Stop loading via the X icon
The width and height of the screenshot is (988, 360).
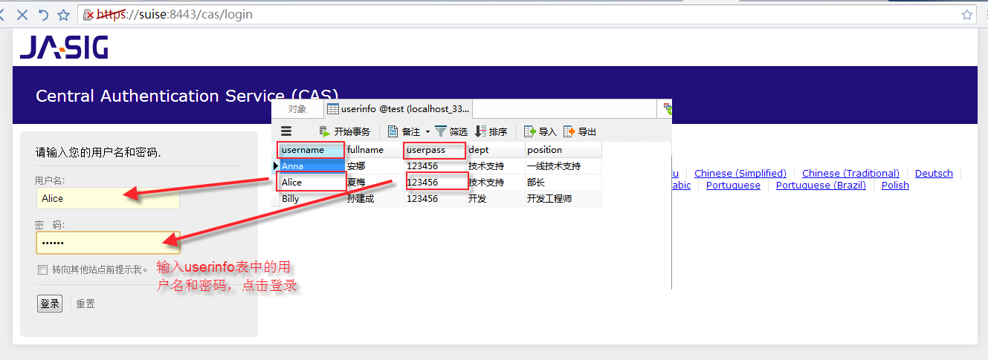(23, 14)
